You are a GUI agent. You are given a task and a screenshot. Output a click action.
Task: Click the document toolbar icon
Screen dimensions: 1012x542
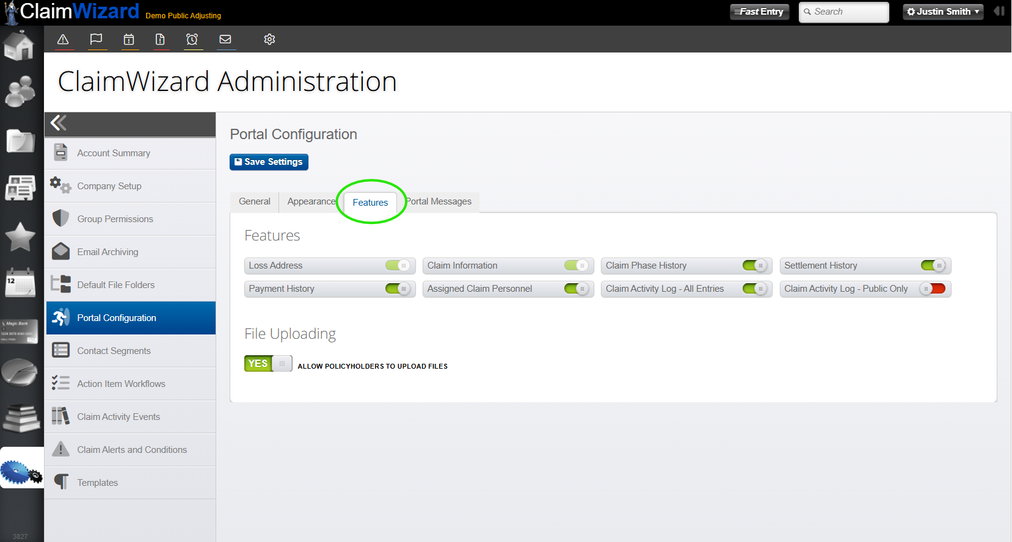tap(160, 40)
